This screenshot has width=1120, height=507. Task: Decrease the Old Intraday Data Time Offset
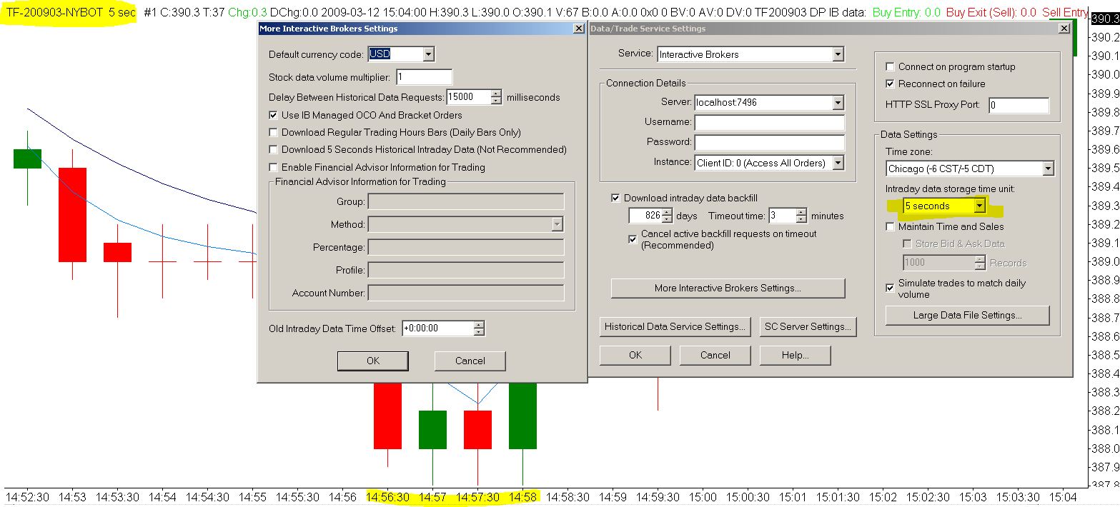479,332
